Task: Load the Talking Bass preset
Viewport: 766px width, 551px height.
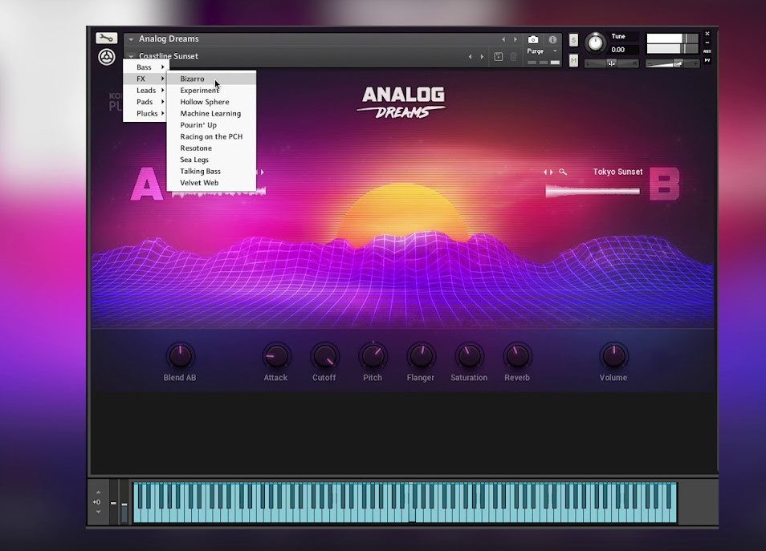Action: point(211,172)
